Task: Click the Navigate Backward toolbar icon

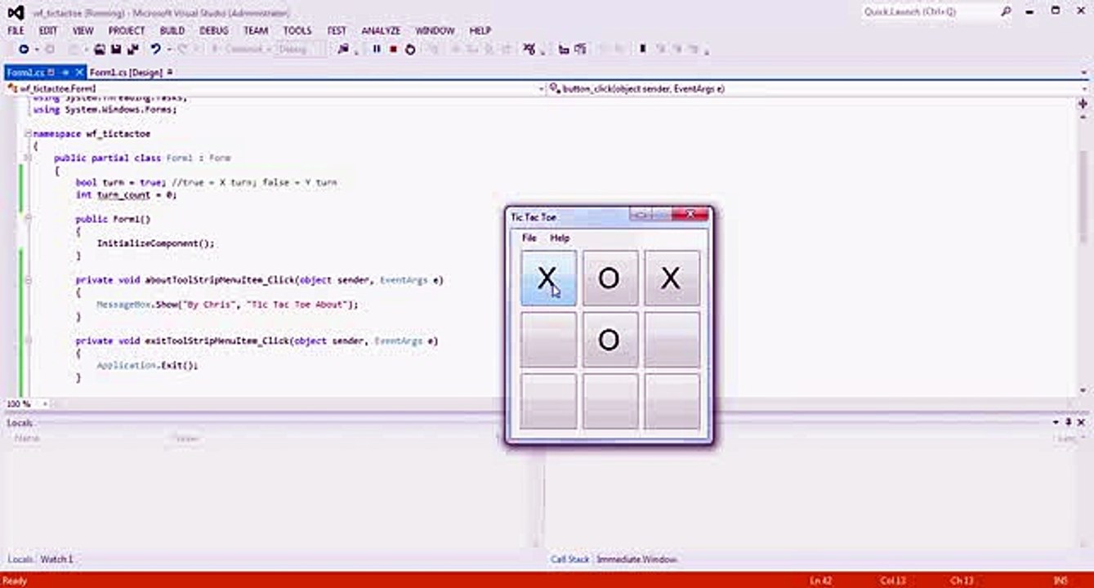Action: coord(24,49)
